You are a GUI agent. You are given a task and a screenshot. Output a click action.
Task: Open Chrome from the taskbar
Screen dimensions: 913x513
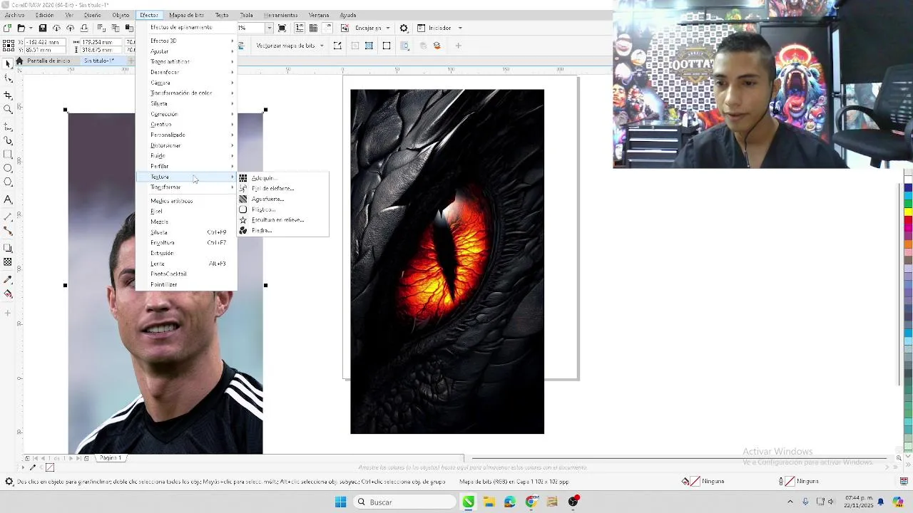(531, 502)
